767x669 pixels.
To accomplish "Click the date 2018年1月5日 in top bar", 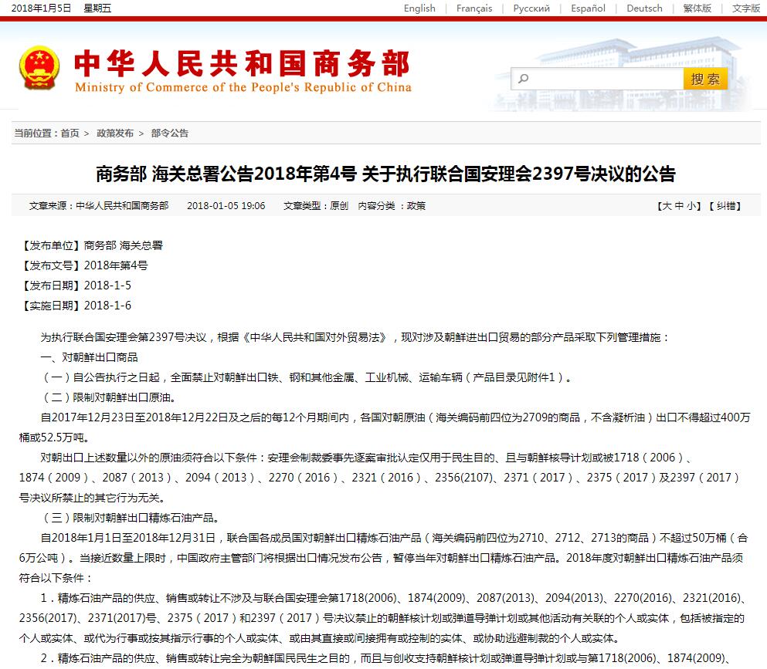I will (x=41, y=8).
